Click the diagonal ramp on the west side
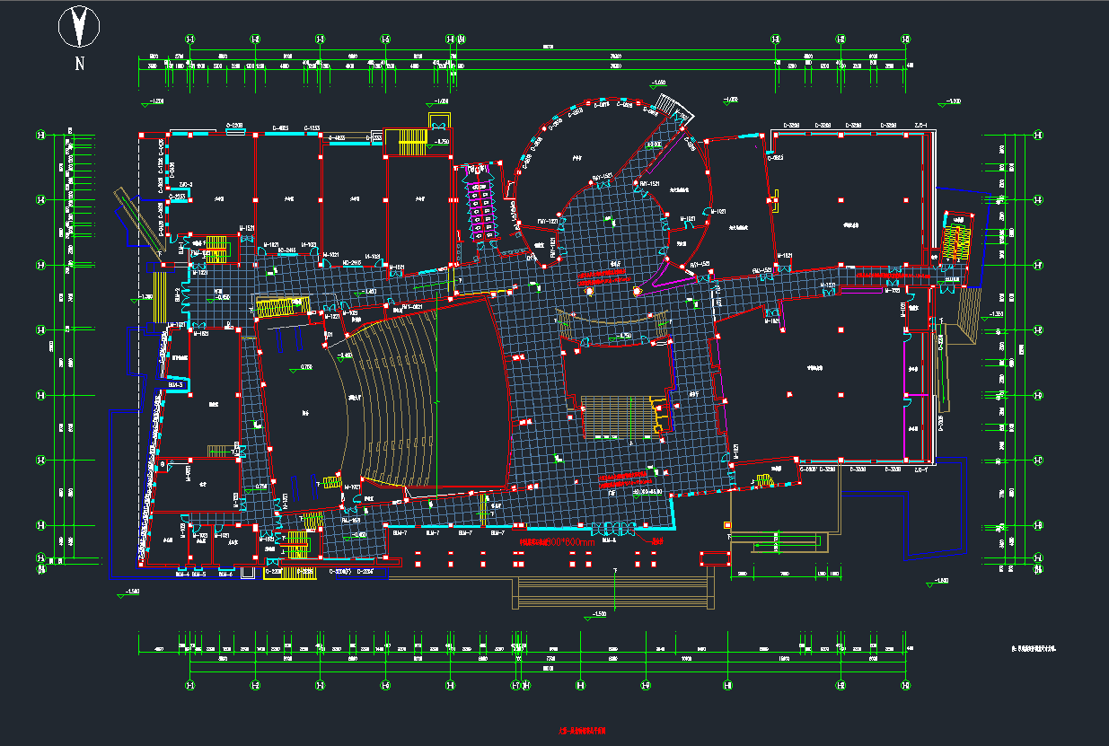Viewport: 1109px width, 746px height. point(126,213)
